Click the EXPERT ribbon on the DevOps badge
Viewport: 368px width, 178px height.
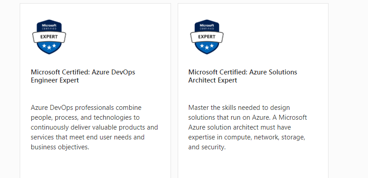(x=49, y=37)
